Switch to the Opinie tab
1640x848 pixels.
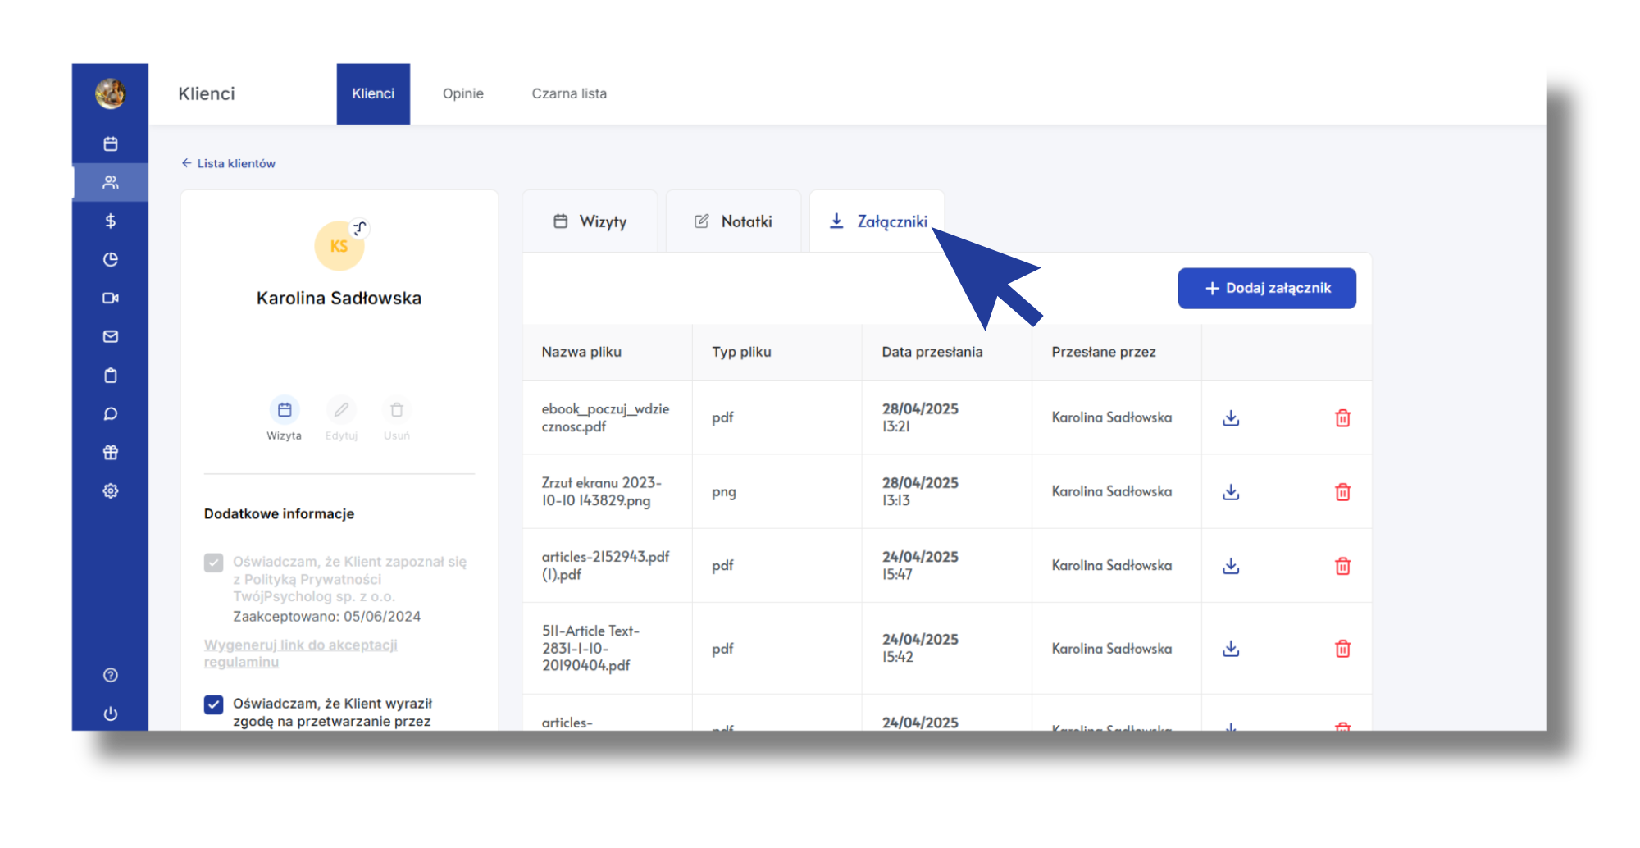(x=463, y=93)
